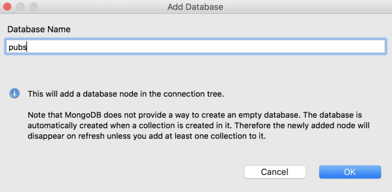The width and height of the screenshot is (392, 192).
Task: Click the line starting 'automatically created when'
Action: coord(199,126)
